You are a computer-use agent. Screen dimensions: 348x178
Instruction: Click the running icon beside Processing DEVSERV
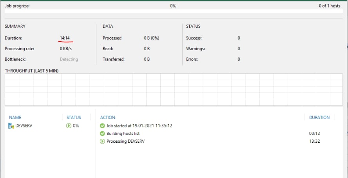pyautogui.click(x=102, y=142)
